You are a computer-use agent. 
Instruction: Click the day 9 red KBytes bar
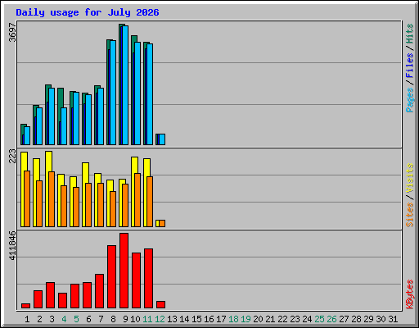[124, 271]
